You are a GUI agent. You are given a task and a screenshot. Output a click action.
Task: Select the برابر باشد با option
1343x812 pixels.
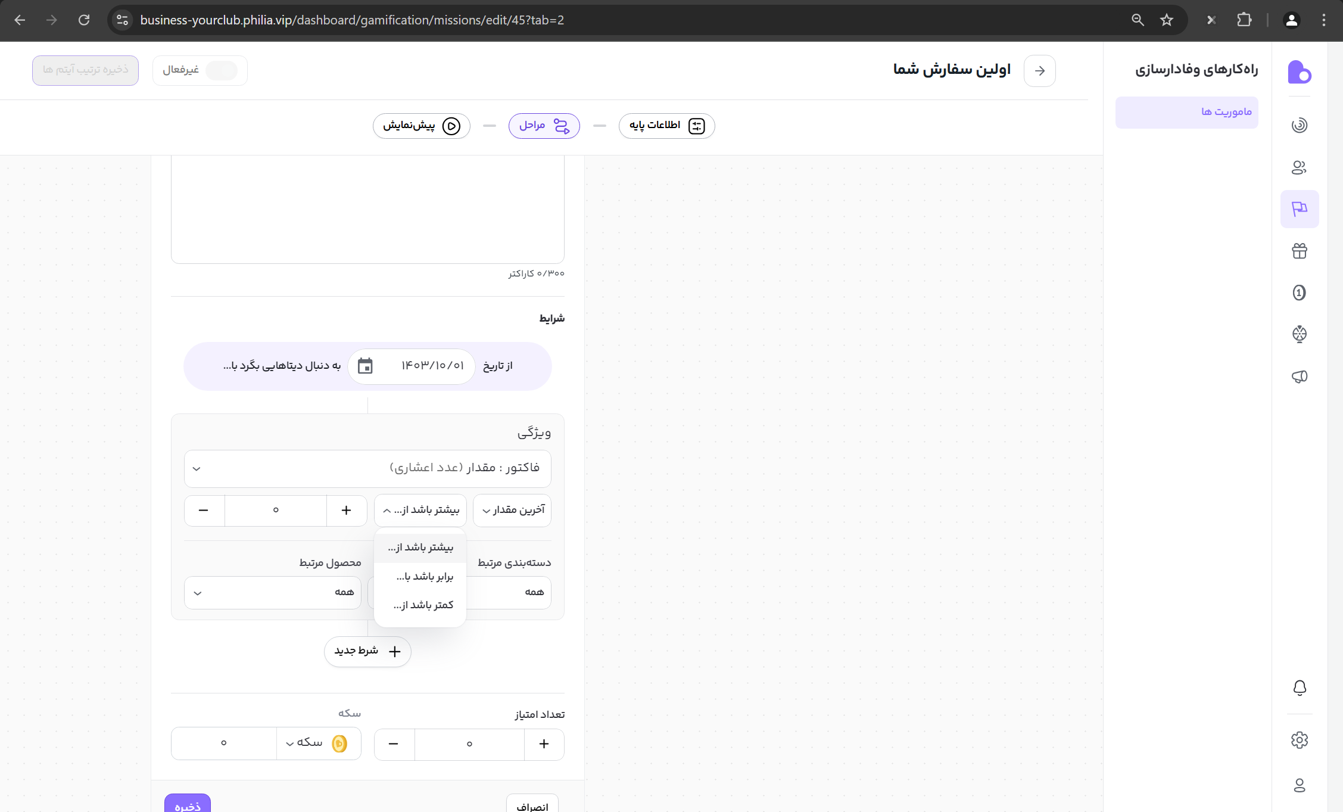click(x=424, y=577)
